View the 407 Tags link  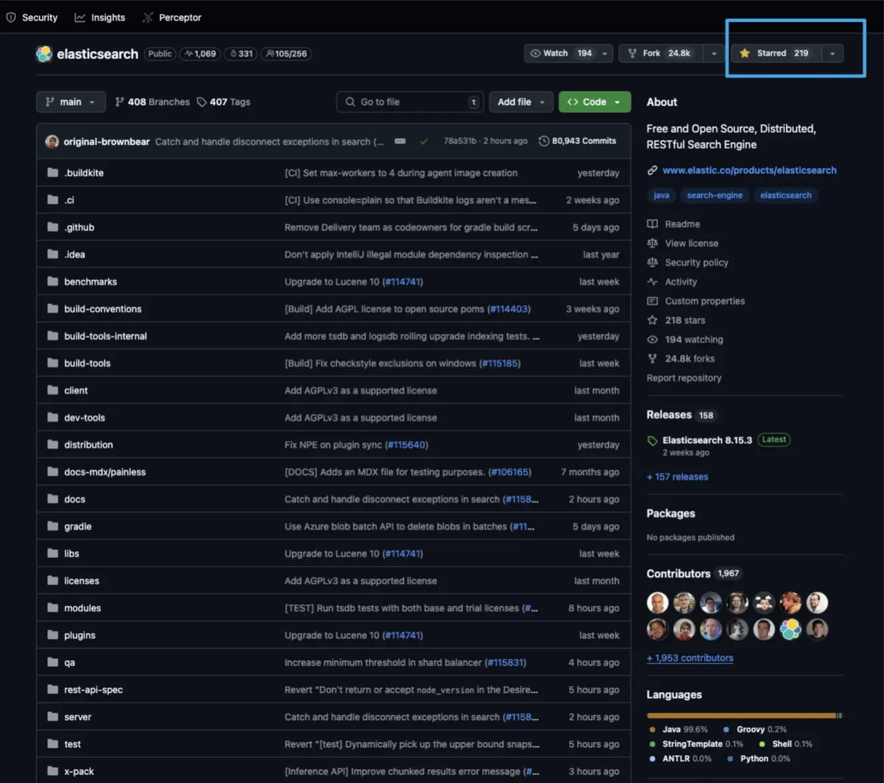[x=223, y=102]
